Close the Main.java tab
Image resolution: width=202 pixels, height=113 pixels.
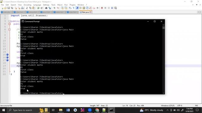[x=90, y=12]
